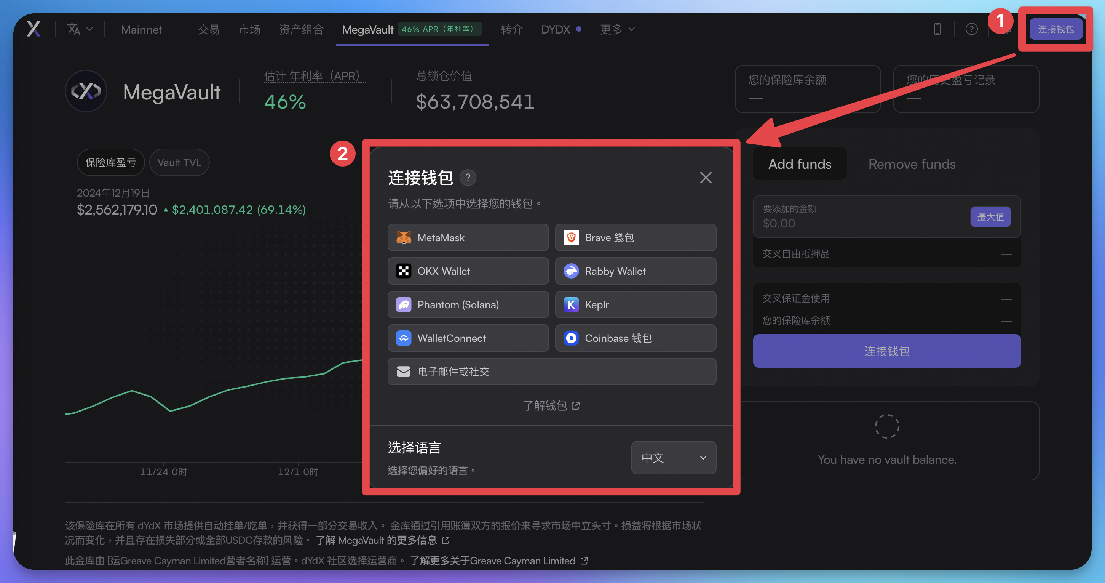Choose Rabby Wallet
Screen dimensions: 1105x583
coord(635,271)
